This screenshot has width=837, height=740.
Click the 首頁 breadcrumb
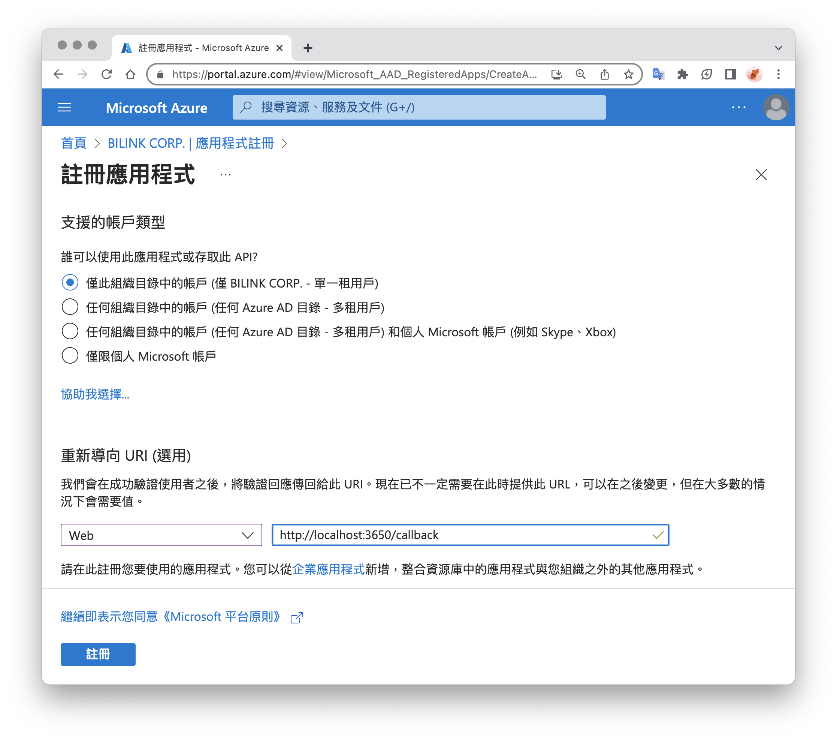click(x=74, y=144)
